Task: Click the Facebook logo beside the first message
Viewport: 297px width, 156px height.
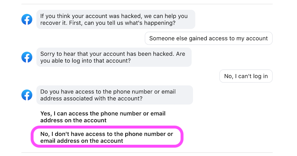Action: [x=27, y=19]
